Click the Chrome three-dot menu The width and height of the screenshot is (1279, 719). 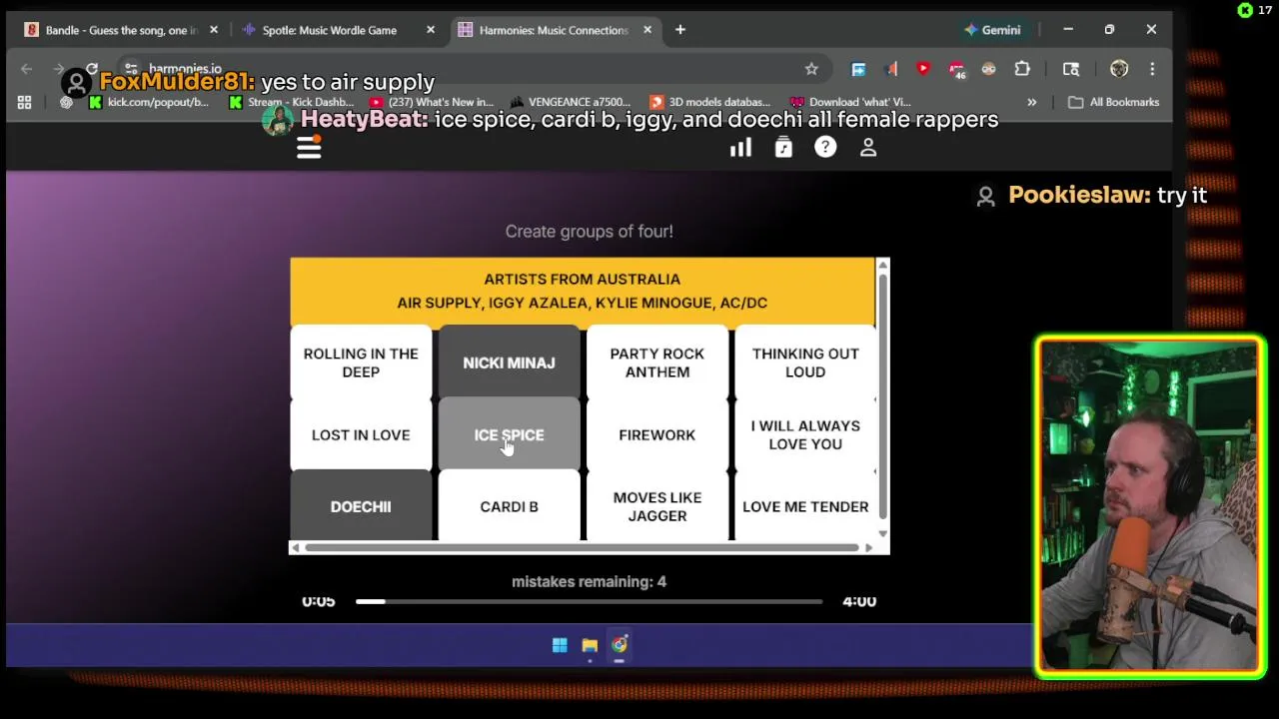[1152, 69]
